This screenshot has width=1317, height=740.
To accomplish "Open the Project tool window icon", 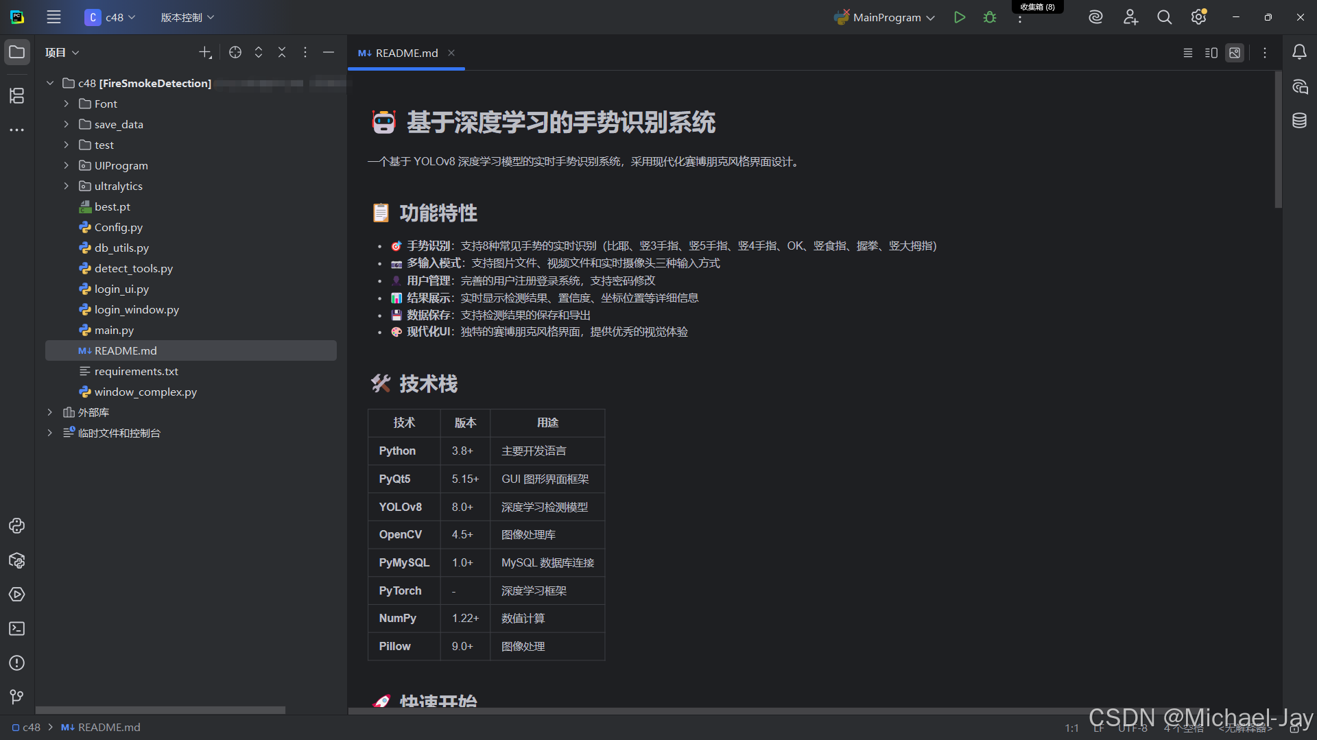I will 17,52.
